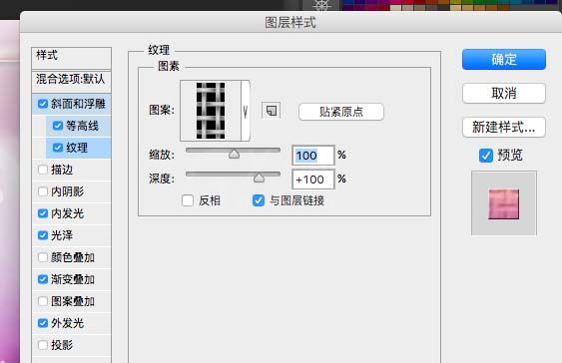Click the pink style preview thumbnail
Viewport: 562px width, 363px height.
(x=503, y=203)
